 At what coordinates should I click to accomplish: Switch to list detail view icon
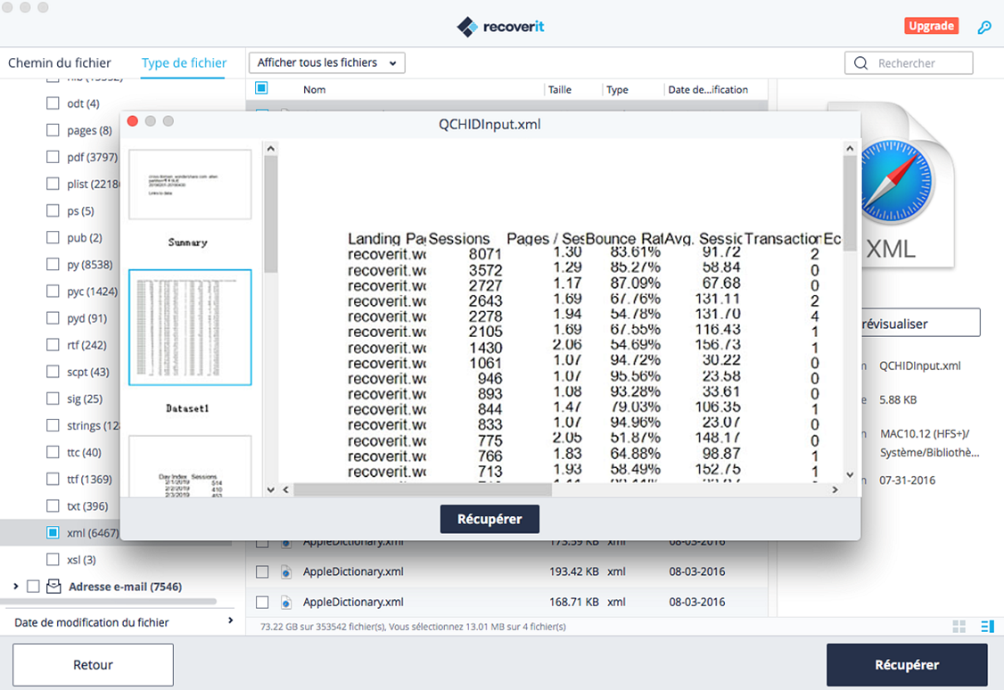click(987, 627)
